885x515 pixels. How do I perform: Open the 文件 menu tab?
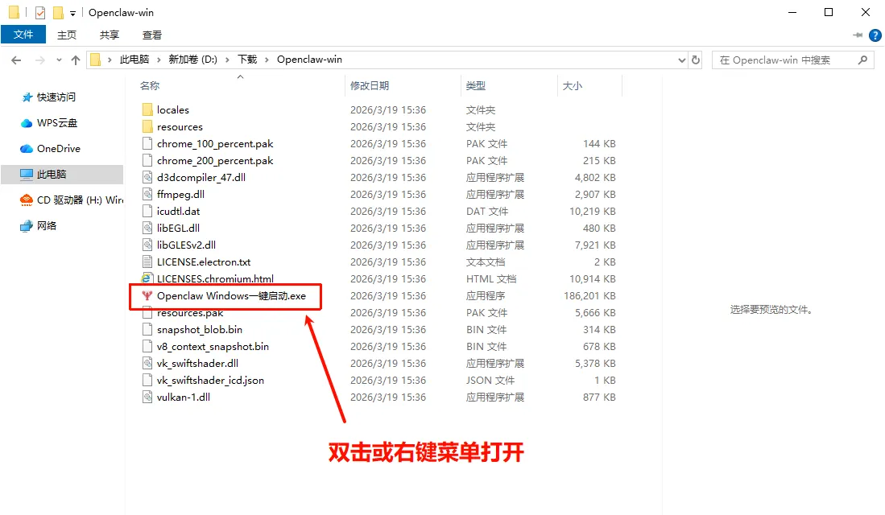(23, 35)
